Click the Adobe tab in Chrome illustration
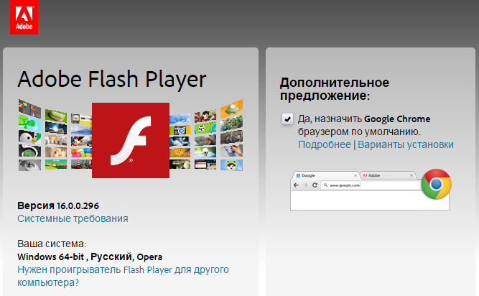Viewport: 479px width, 296px height. [388, 175]
